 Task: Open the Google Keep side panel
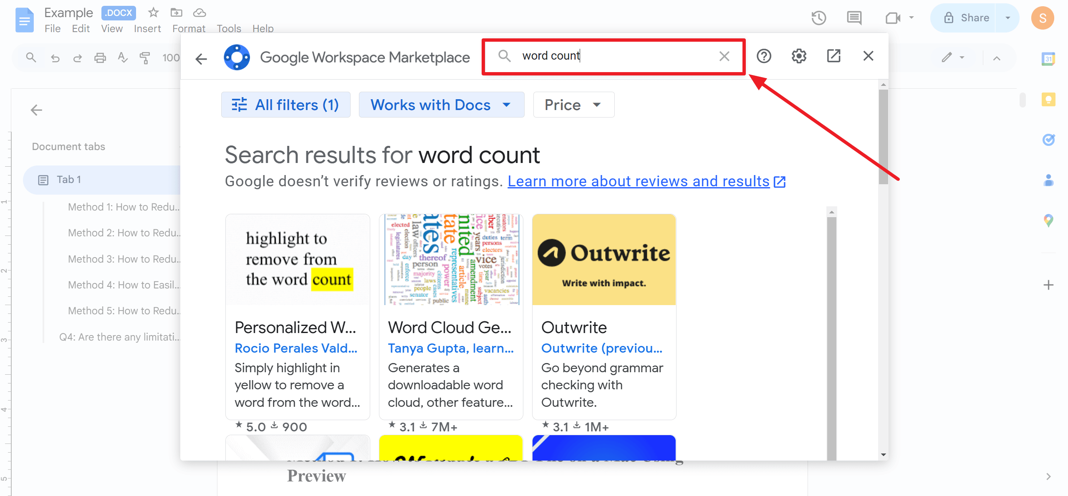click(x=1048, y=99)
